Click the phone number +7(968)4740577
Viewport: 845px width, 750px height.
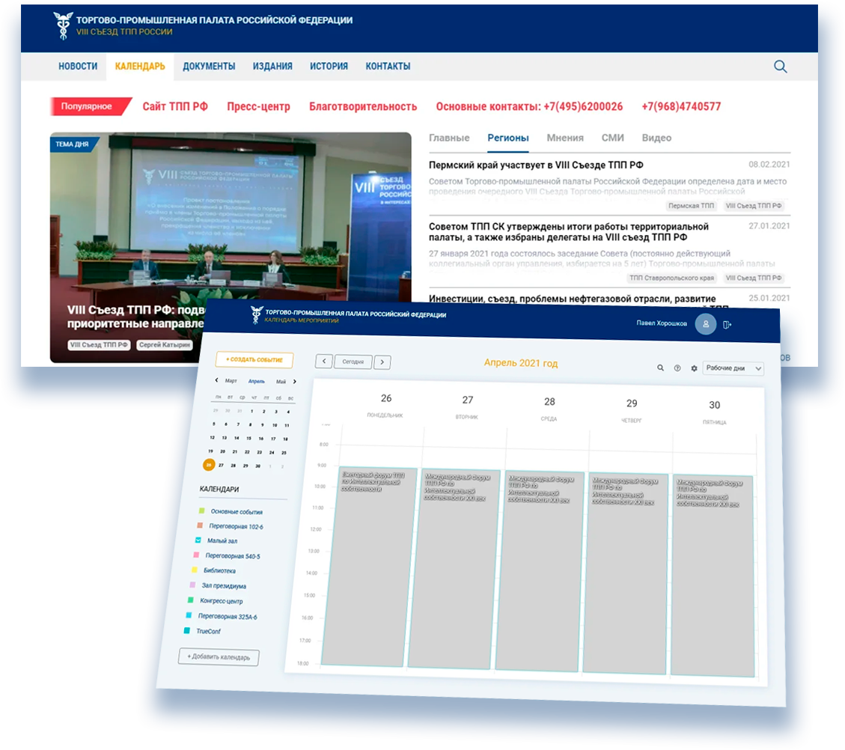[681, 107]
